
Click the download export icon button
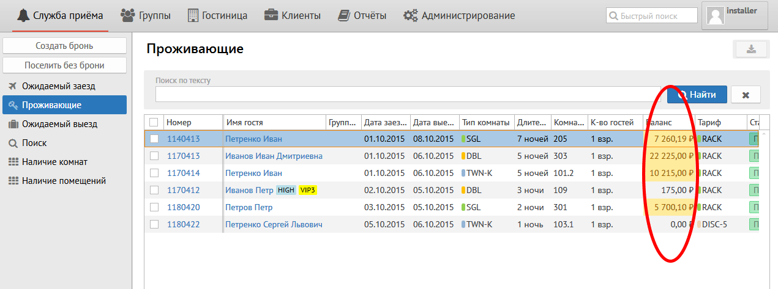coord(750,49)
